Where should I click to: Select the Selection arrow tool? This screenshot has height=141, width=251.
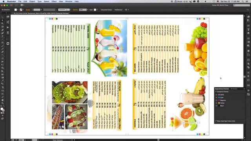(2, 17)
